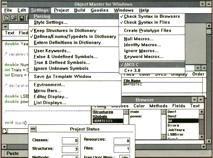This screenshot has height=158, width=213.
Task: Expand the Build menu
Action: tap(80, 10)
